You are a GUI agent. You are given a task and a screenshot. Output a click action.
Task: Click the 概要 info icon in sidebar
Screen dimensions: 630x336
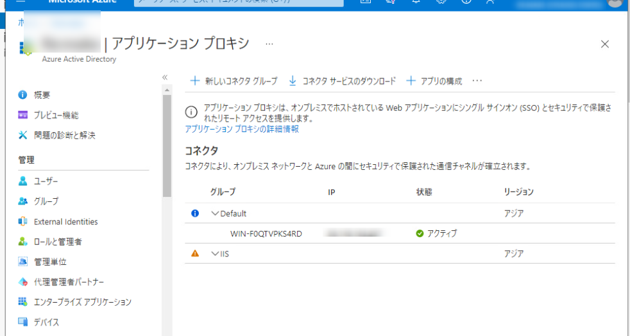tap(23, 95)
